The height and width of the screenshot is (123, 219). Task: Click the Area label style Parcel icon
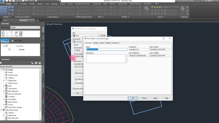[x=76, y=67]
